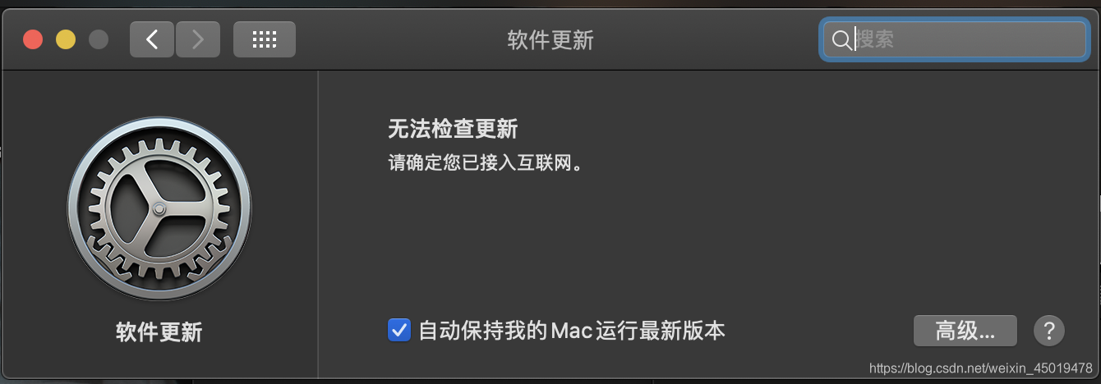Click the forward chevron navigation button
The height and width of the screenshot is (384, 1101).
pyautogui.click(x=198, y=39)
